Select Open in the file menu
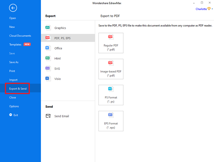The width and height of the screenshot is (214, 162). coord(13,18)
